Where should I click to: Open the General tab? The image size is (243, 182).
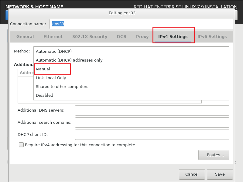25,36
